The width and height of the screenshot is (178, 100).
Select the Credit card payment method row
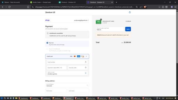click(67, 56)
